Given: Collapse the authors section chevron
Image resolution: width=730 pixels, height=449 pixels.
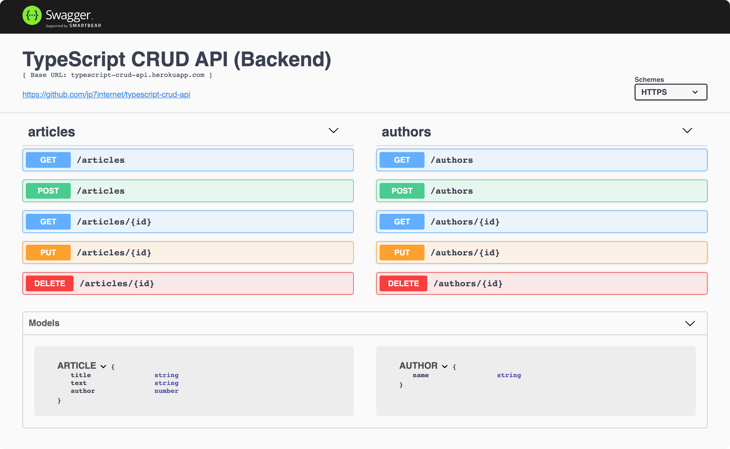Looking at the screenshot, I should pyautogui.click(x=687, y=131).
